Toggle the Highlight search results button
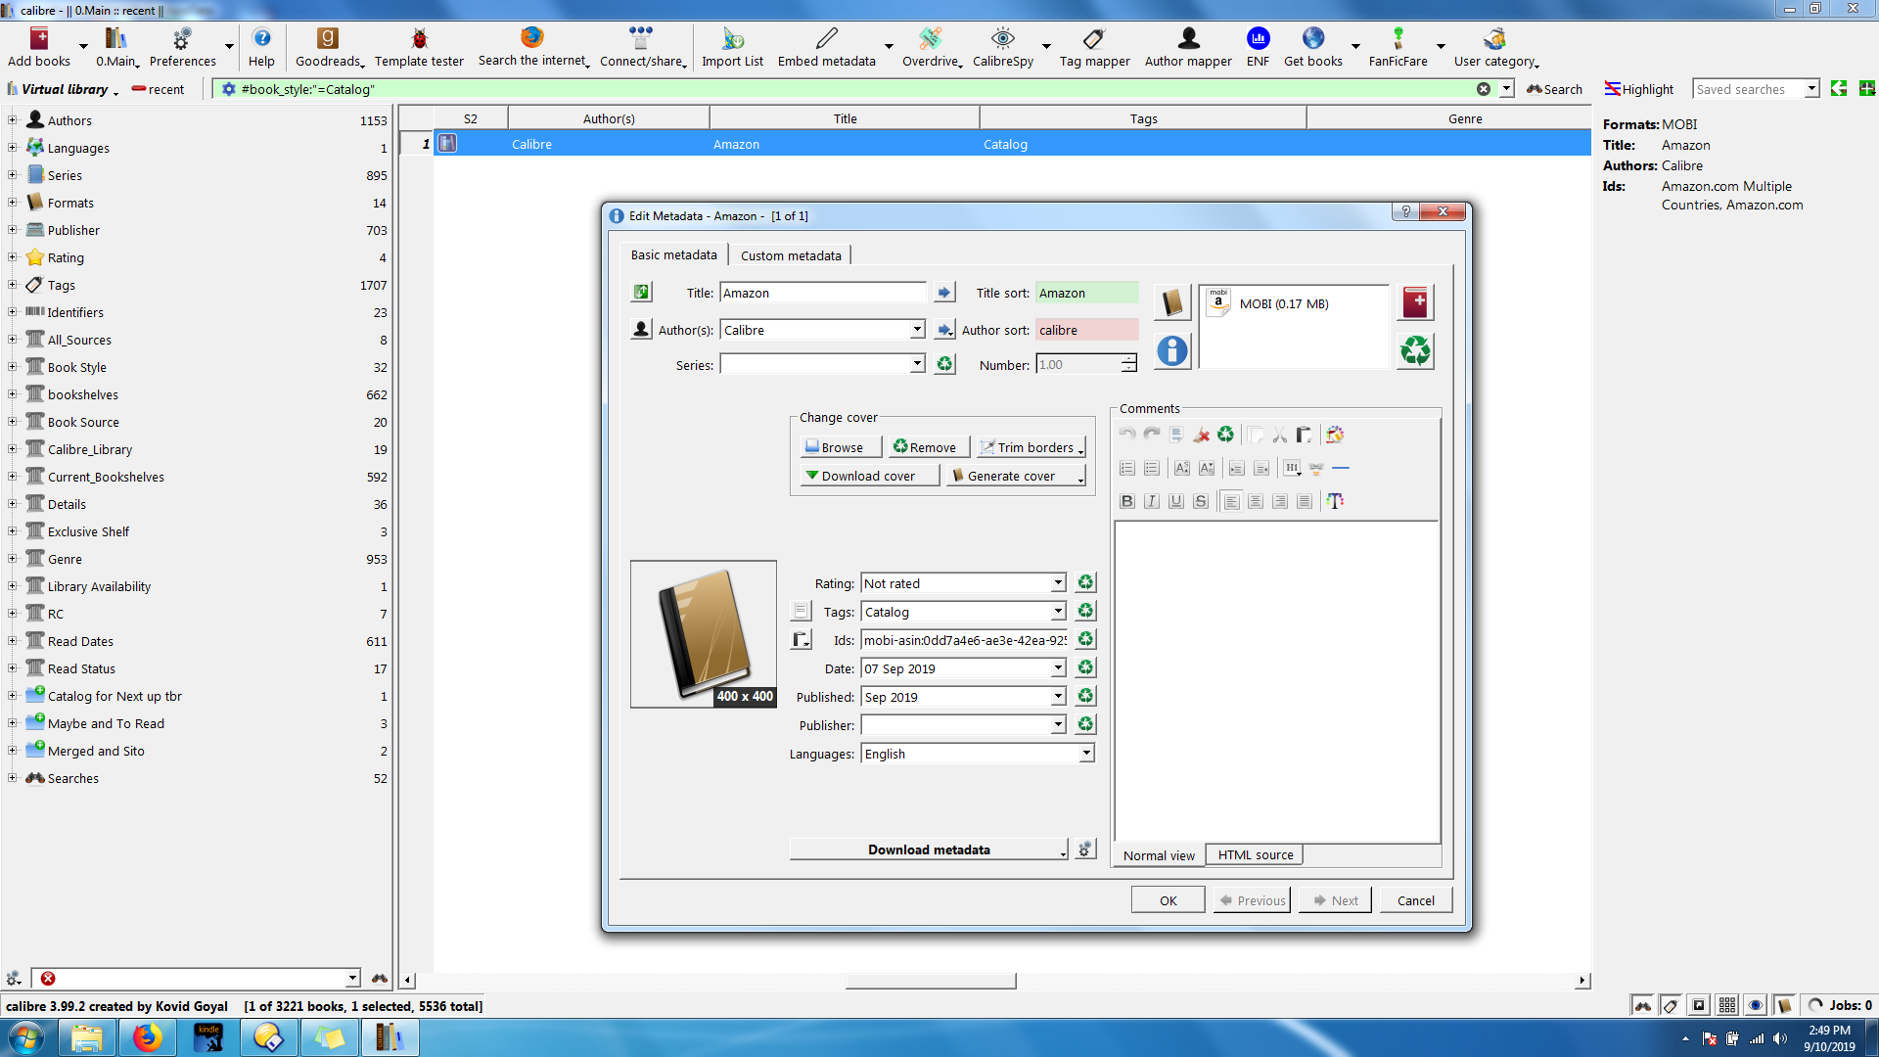The height and width of the screenshot is (1057, 1879). 1639,89
